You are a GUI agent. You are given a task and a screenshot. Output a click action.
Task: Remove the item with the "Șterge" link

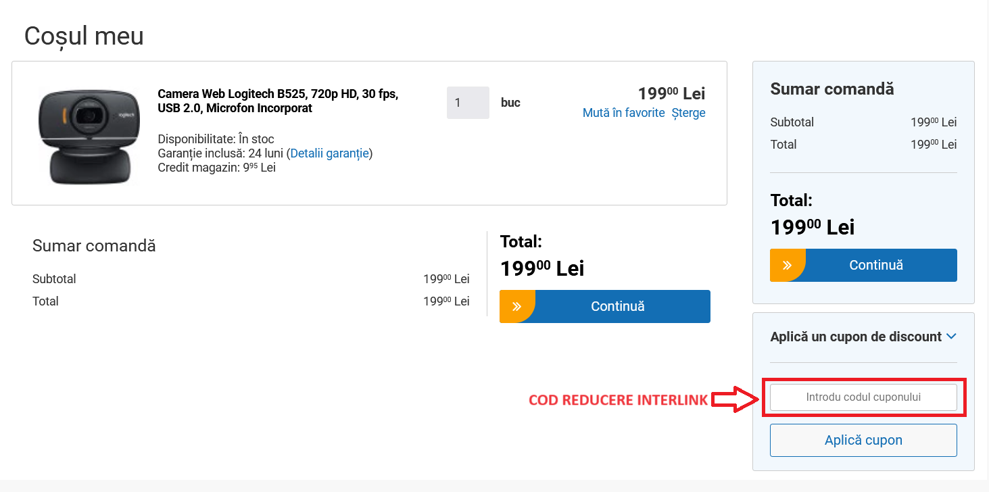pos(688,113)
